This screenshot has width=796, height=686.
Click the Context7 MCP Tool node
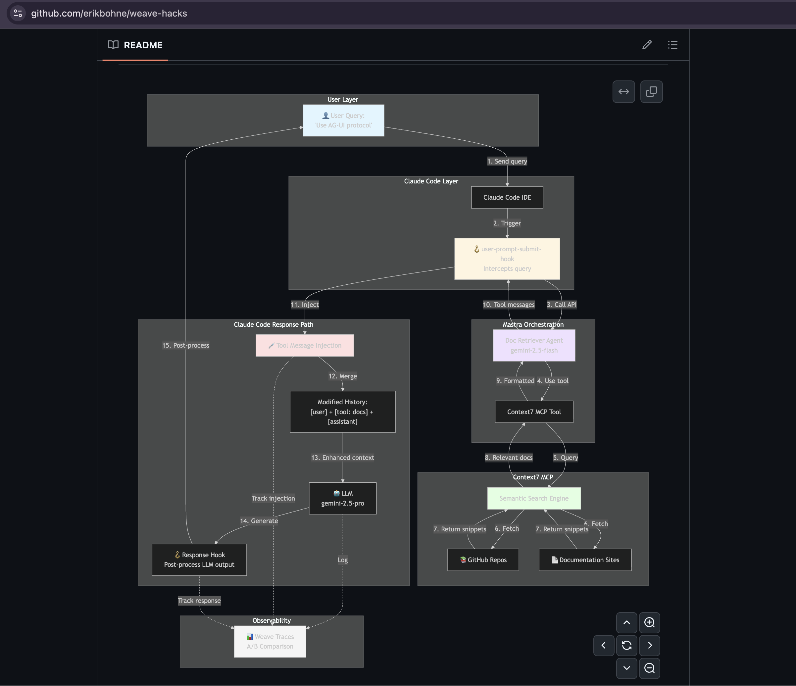(534, 412)
